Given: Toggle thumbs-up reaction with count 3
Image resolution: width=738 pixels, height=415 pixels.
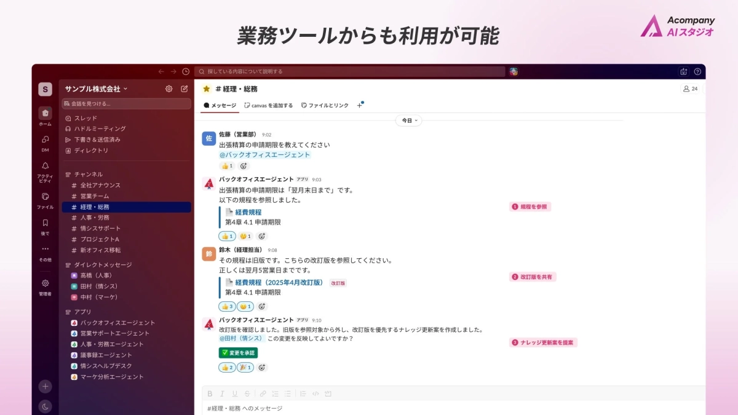Looking at the screenshot, I should (227, 306).
